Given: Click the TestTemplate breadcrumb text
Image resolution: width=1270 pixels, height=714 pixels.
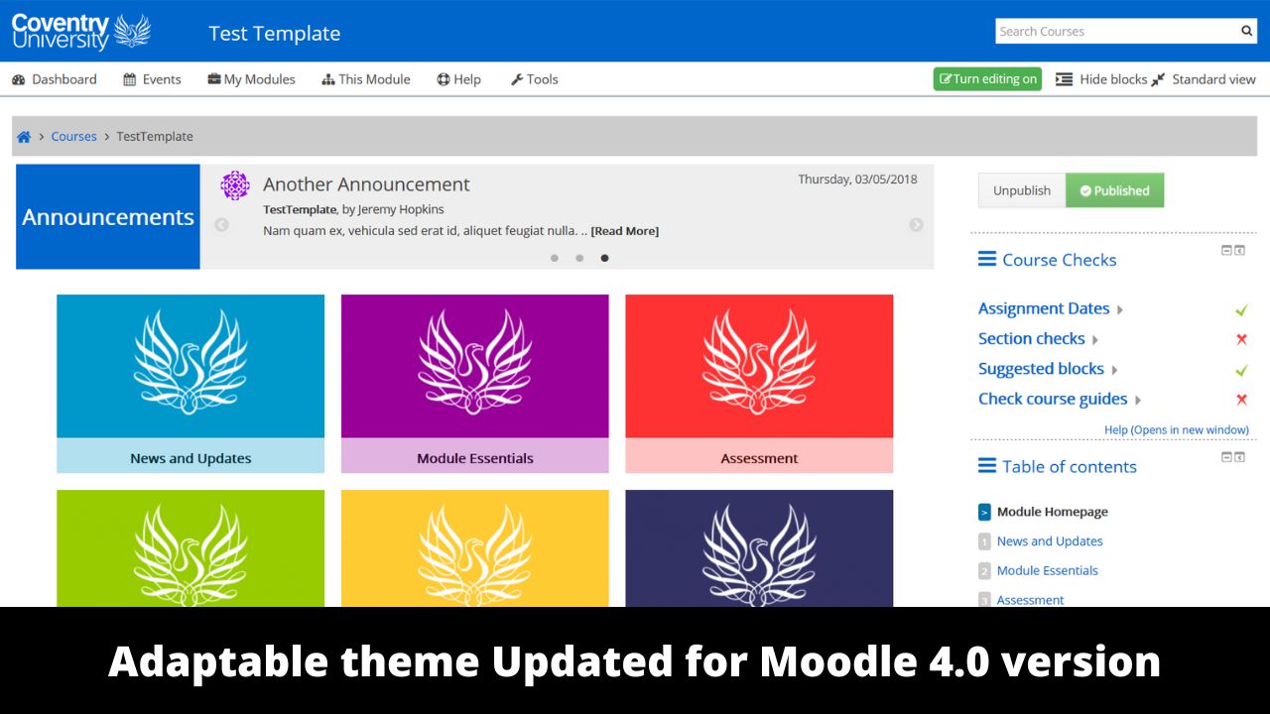Looking at the screenshot, I should (155, 137).
